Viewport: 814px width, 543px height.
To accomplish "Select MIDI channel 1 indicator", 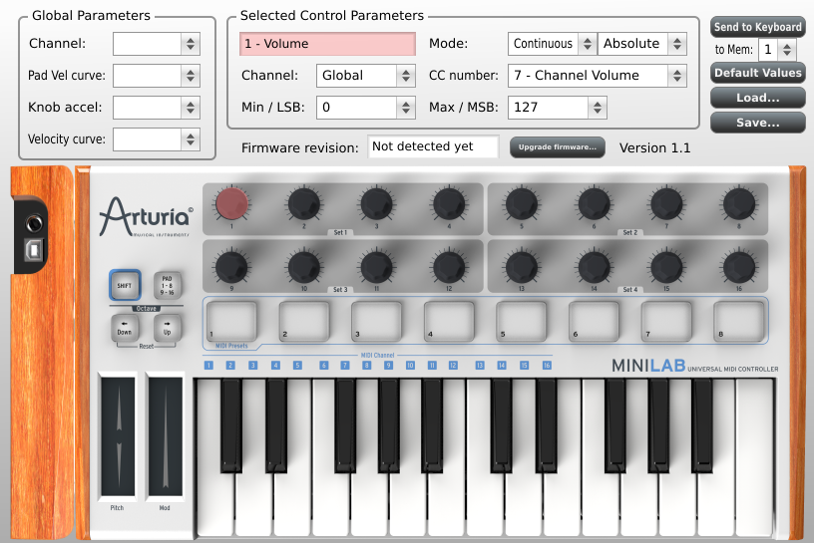I will [208, 365].
